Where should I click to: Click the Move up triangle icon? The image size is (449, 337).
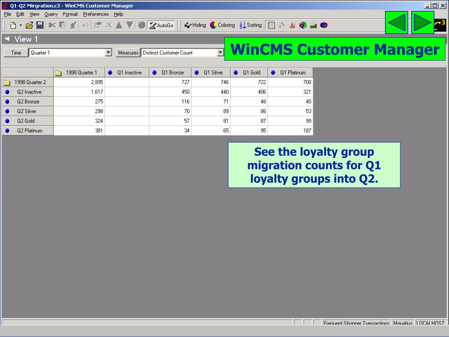(119, 25)
